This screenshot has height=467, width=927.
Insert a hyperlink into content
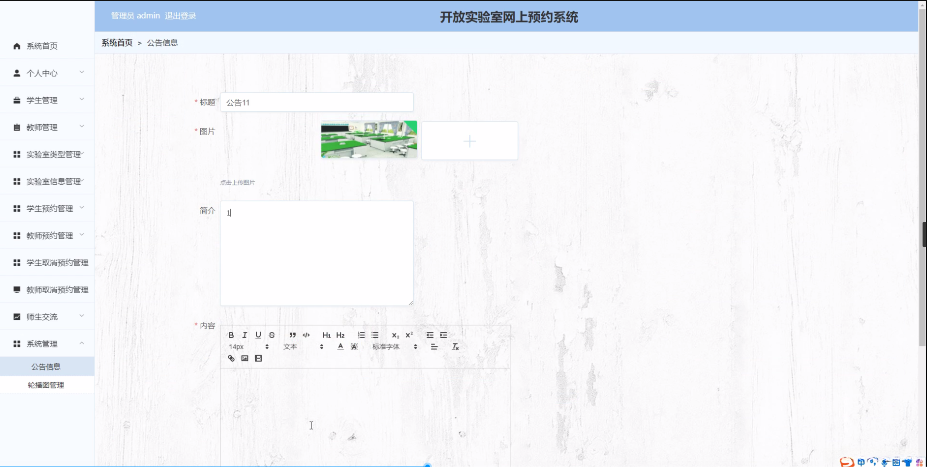[231, 358]
